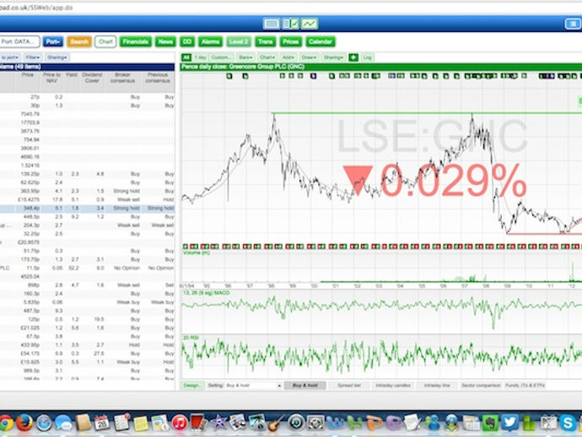Open the chart Sharing dropdown
582x437 pixels.
click(333, 57)
